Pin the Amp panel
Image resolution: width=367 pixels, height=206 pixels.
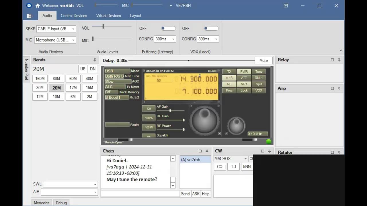click(x=339, y=88)
